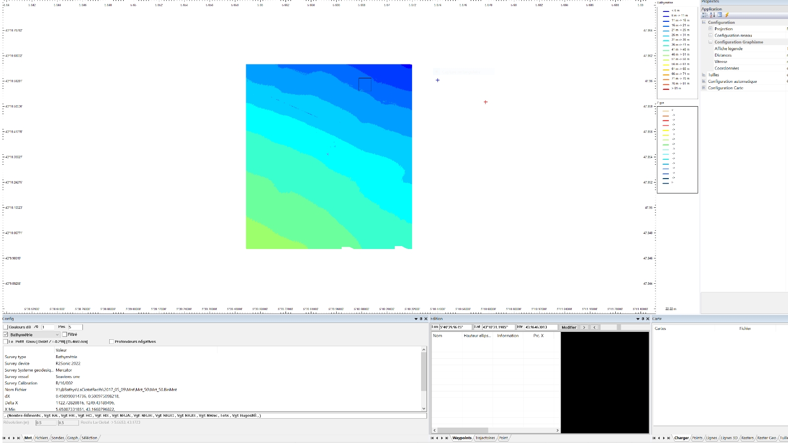
Task: Open the Raster Geo tab
Action: 766,438
